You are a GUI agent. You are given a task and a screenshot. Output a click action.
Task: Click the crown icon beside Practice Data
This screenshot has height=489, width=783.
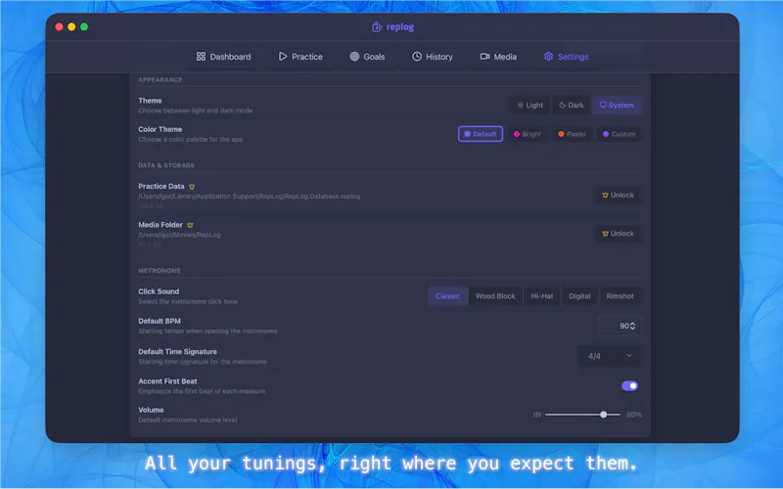192,187
